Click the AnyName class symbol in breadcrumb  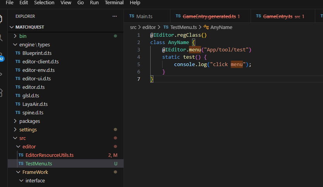[x=221, y=27]
